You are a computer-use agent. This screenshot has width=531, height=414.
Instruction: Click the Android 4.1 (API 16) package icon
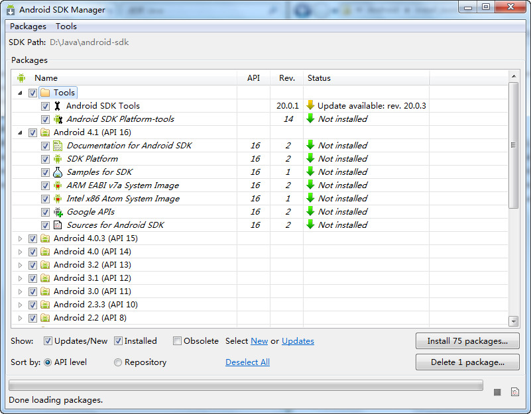click(x=45, y=132)
